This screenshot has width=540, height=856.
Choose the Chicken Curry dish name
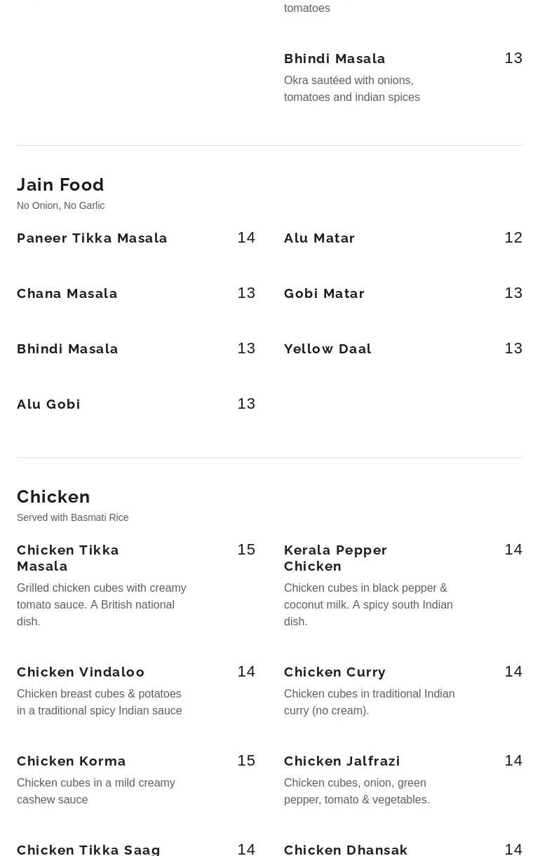(335, 672)
